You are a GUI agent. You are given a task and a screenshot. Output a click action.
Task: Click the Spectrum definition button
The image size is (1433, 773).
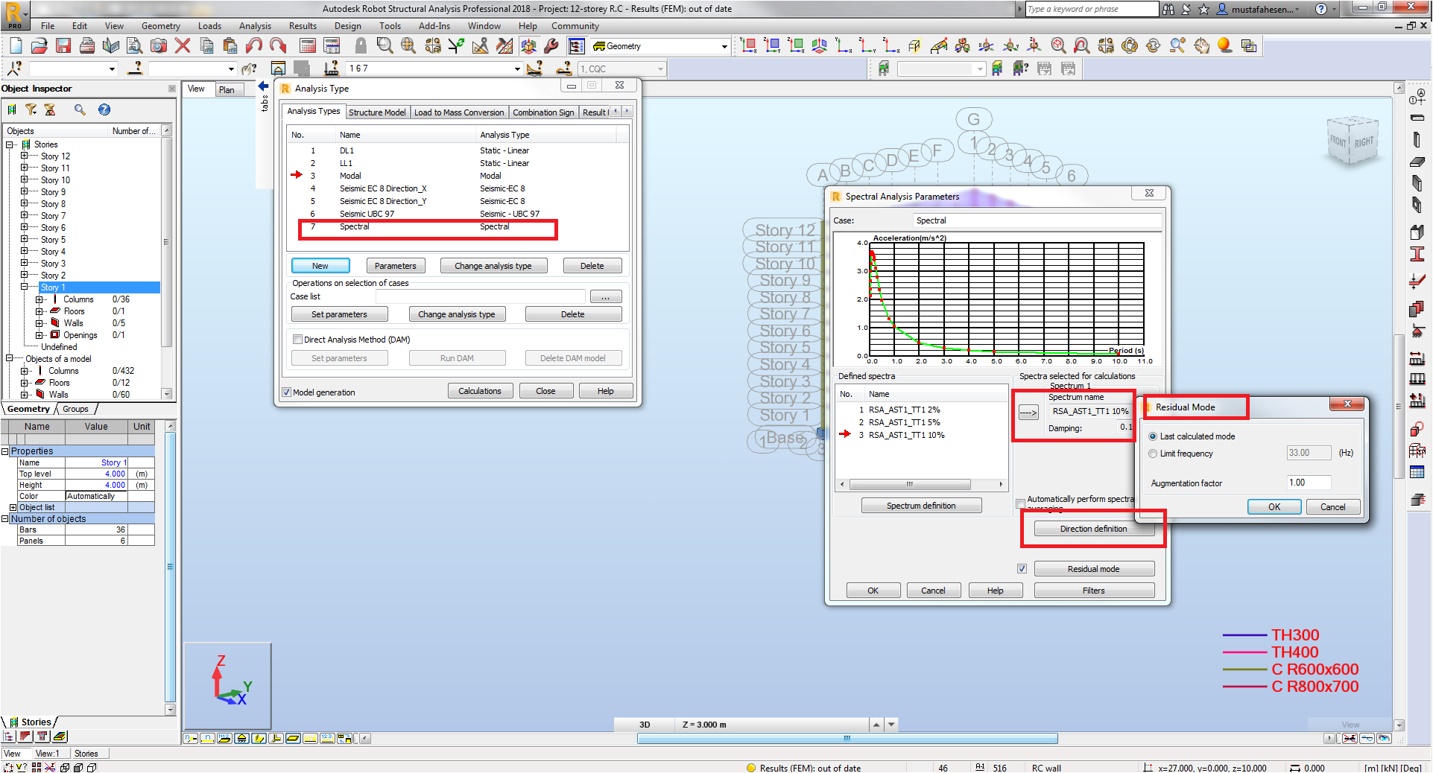coord(921,506)
